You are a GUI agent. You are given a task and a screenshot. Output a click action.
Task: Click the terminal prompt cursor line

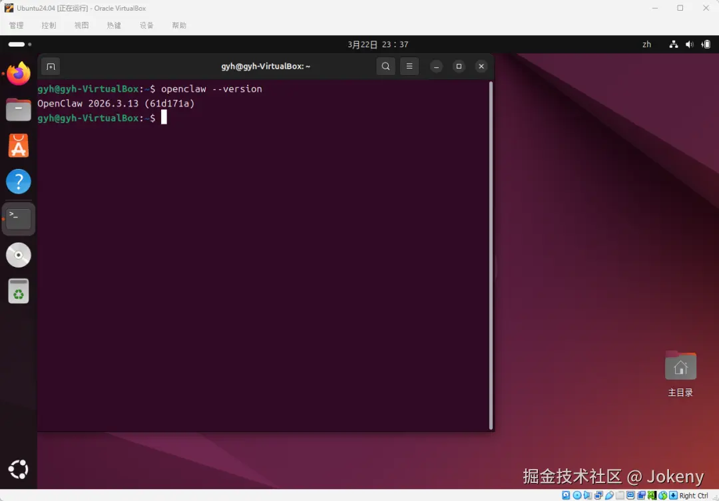point(103,118)
